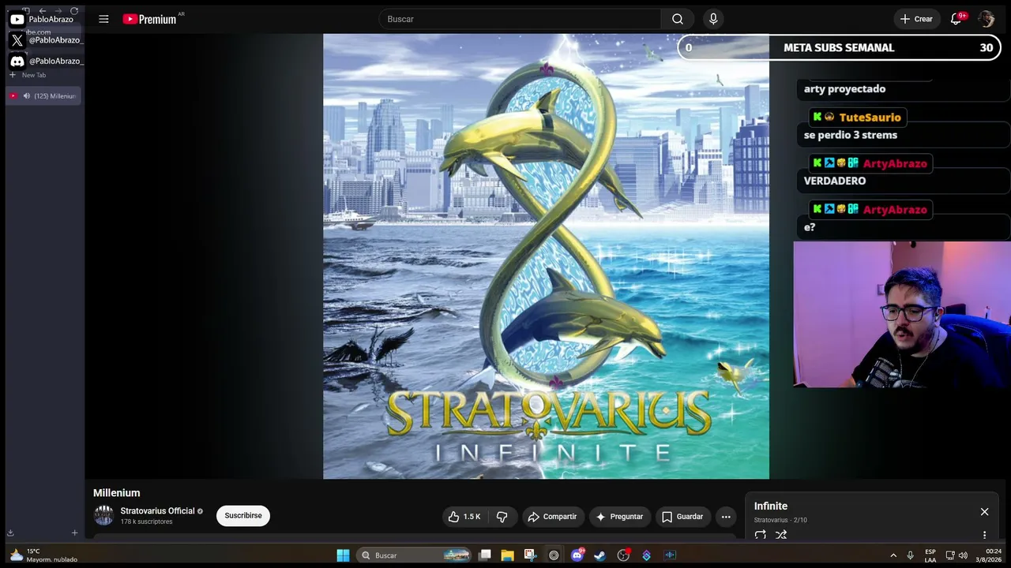Open the Stratovarius Official channel name link
1011x568 pixels.
click(x=157, y=511)
